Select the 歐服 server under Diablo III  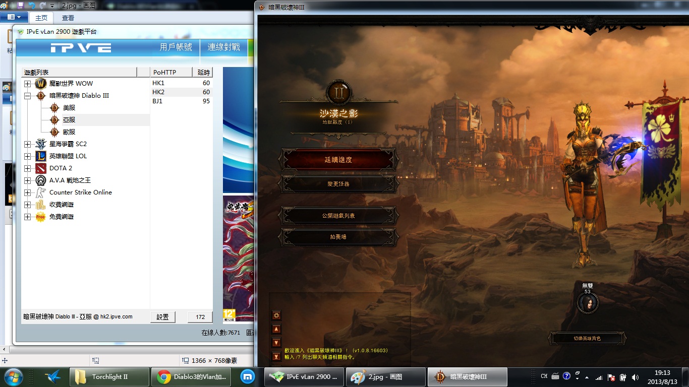[x=69, y=132]
